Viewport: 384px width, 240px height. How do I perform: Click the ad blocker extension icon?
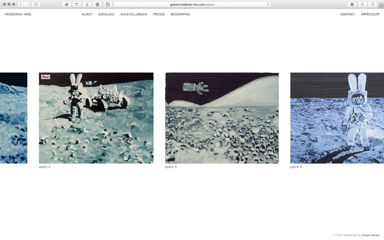[x=108, y=4]
